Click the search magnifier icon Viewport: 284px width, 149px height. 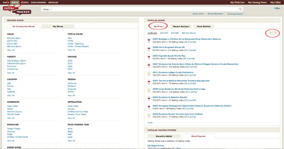point(240,9)
